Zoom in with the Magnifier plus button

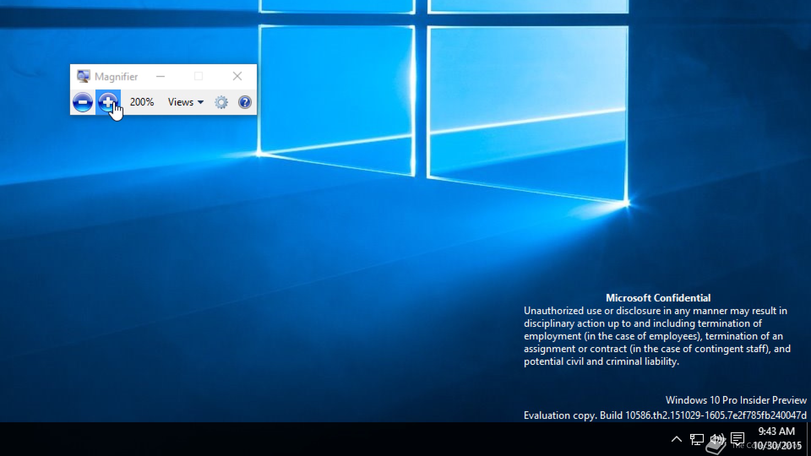pos(108,102)
